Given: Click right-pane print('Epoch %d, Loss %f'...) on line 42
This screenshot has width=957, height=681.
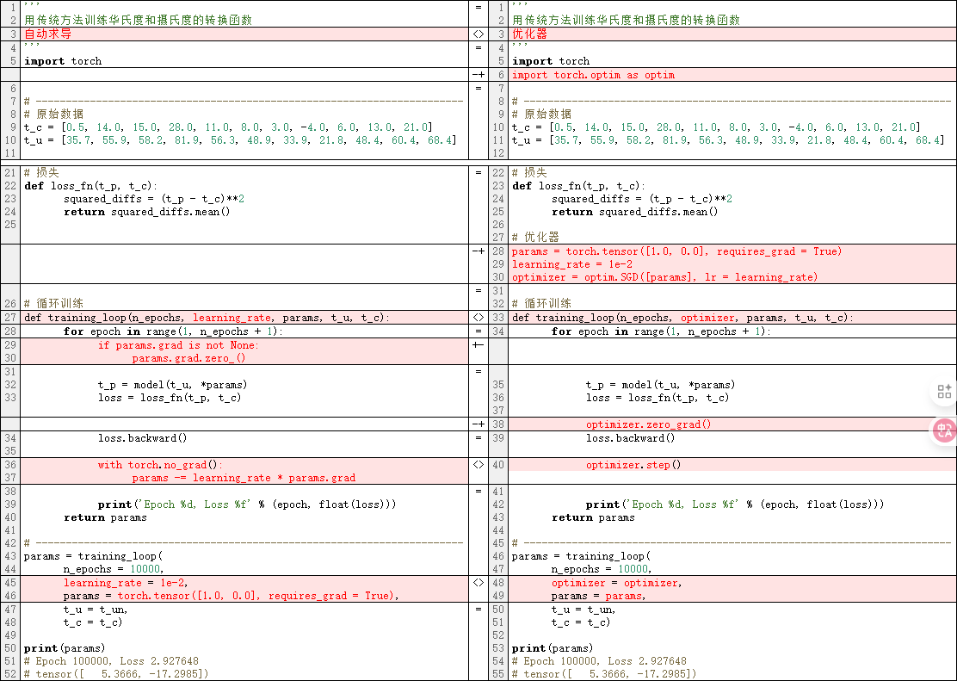Looking at the screenshot, I should pyautogui.click(x=735, y=505).
